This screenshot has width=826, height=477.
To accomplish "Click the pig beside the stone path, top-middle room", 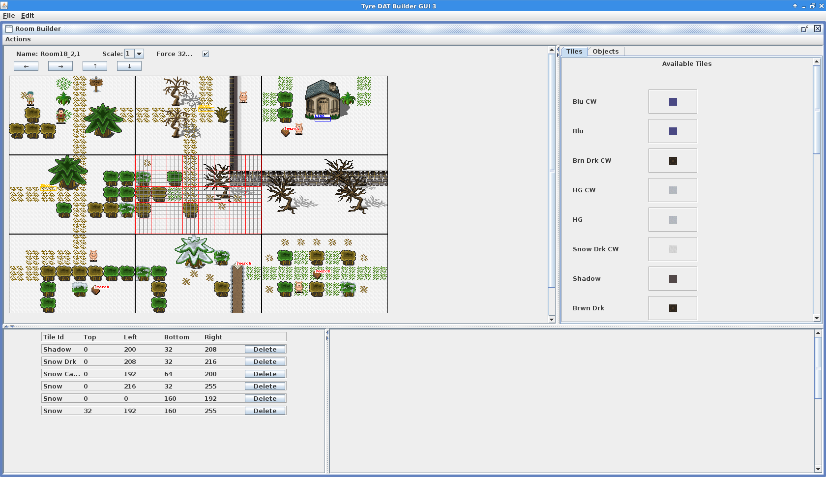I will (243, 97).
